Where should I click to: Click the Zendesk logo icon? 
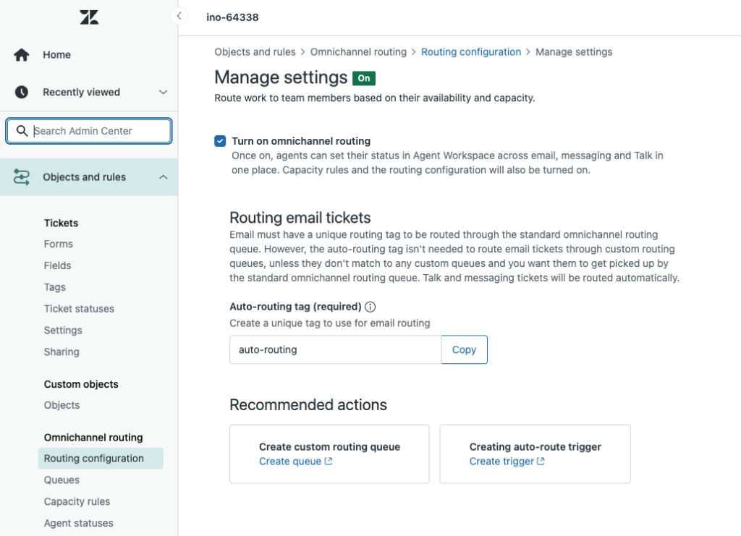[89, 17]
